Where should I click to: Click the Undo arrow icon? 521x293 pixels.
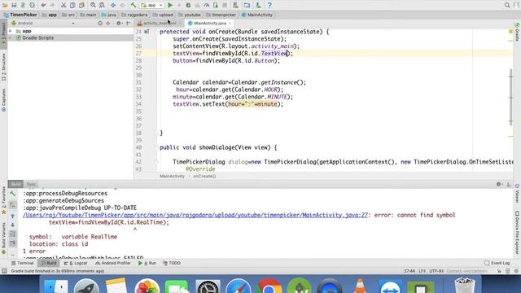[x=43, y=5]
